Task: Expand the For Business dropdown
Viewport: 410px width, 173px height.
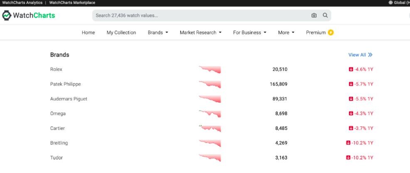Action: click(x=249, y=32)
